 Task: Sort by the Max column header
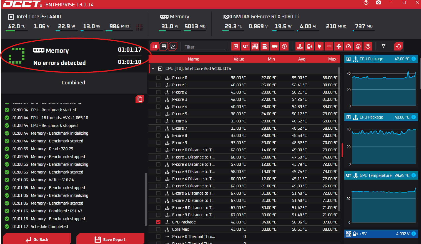[x=332, y=59]
